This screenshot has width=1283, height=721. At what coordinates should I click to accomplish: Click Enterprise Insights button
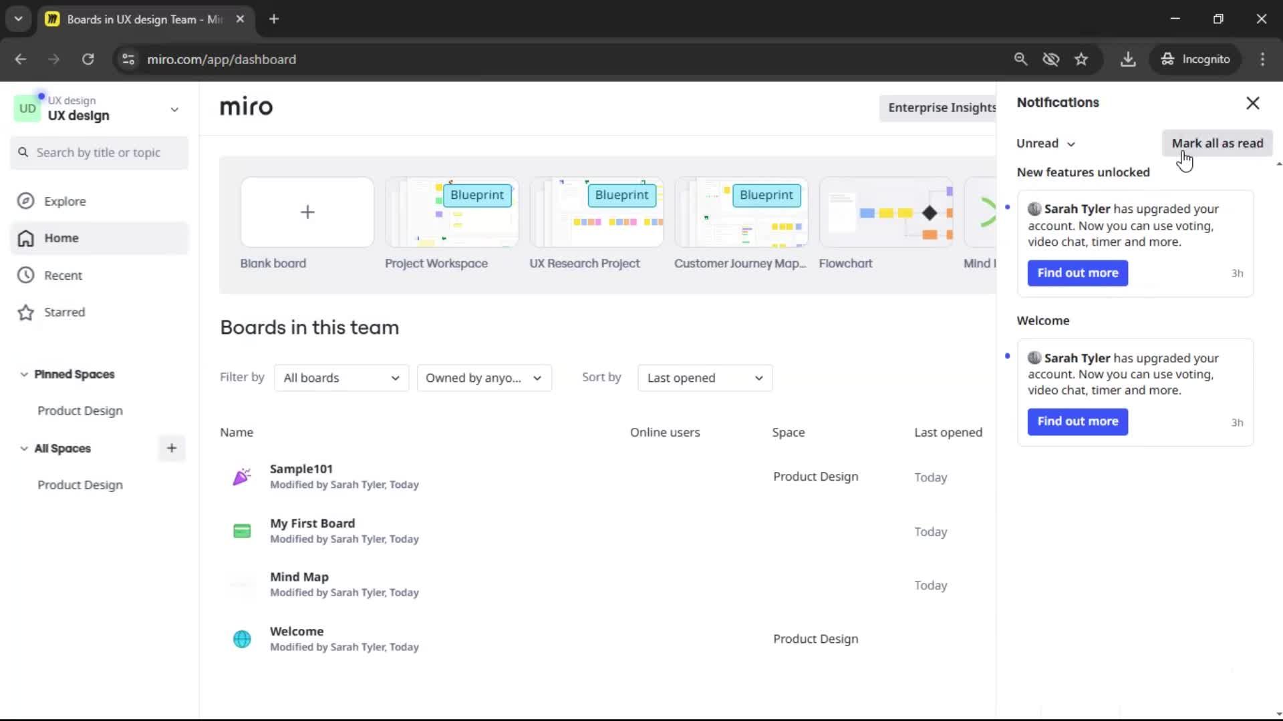point(938,107)
